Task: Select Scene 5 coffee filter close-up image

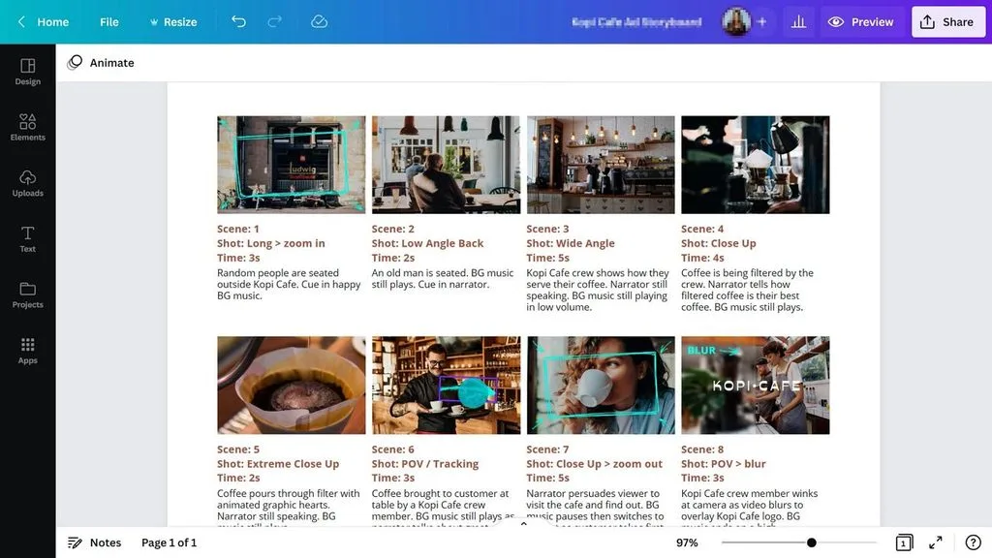Action: [x=291, y=386]
